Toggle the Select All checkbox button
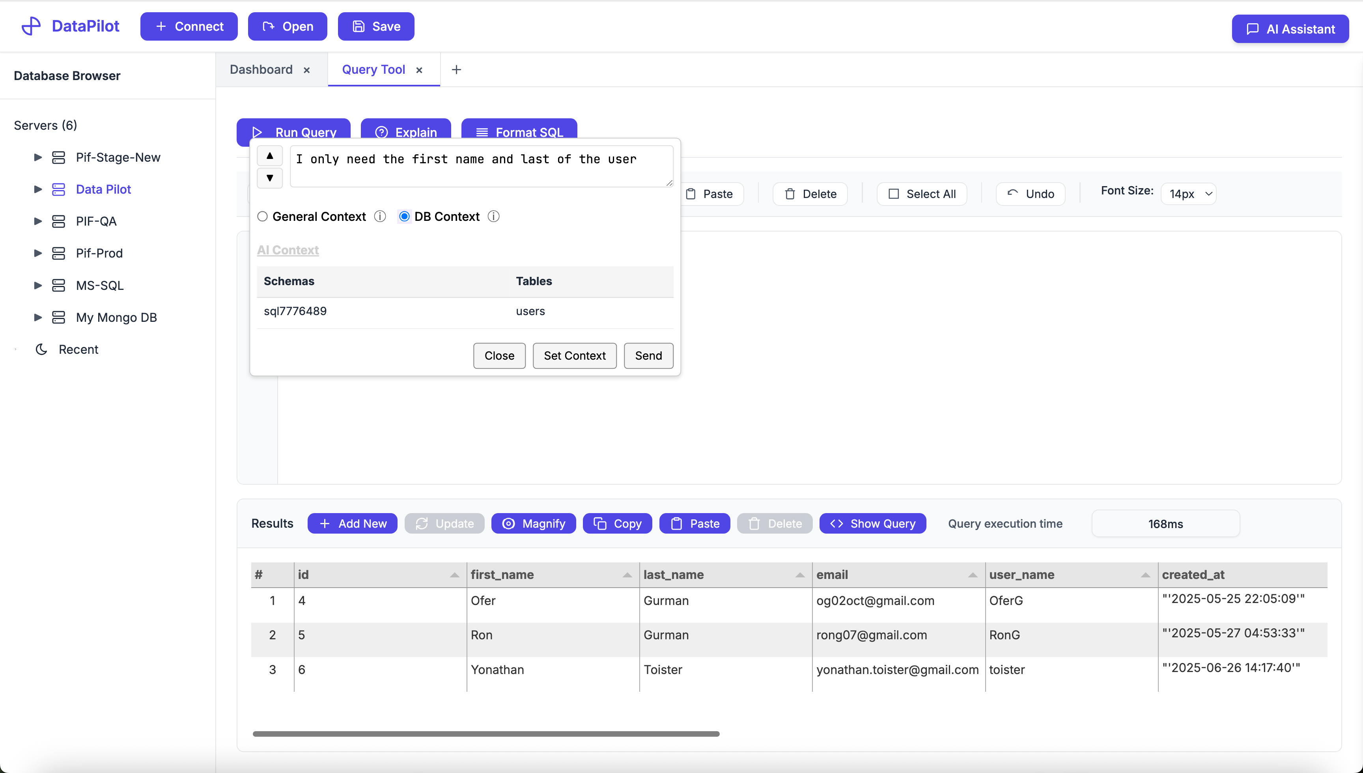This screenshot has height=773, width=1363. click(x=922, y=194)
